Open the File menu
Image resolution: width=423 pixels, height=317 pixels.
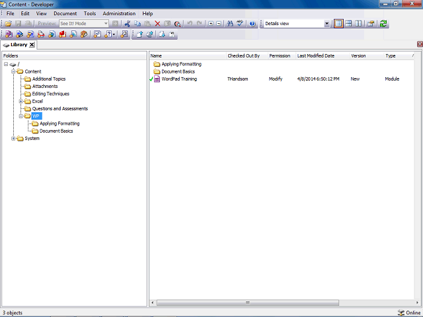click(11, 13)
